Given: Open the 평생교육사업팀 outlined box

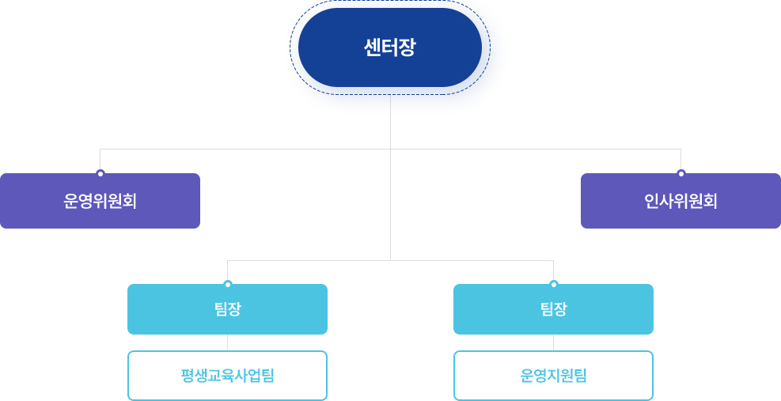Looking at the screenshot, I should pyautogui.click(x=228, y=376).
